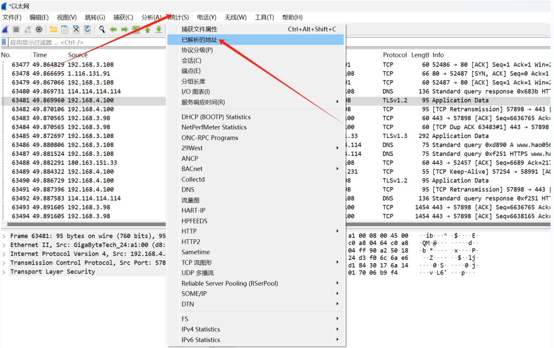Expand 服务响应时间(R) submenu arrow
This screenshot has height=348, width=554.
pos(338,102)
